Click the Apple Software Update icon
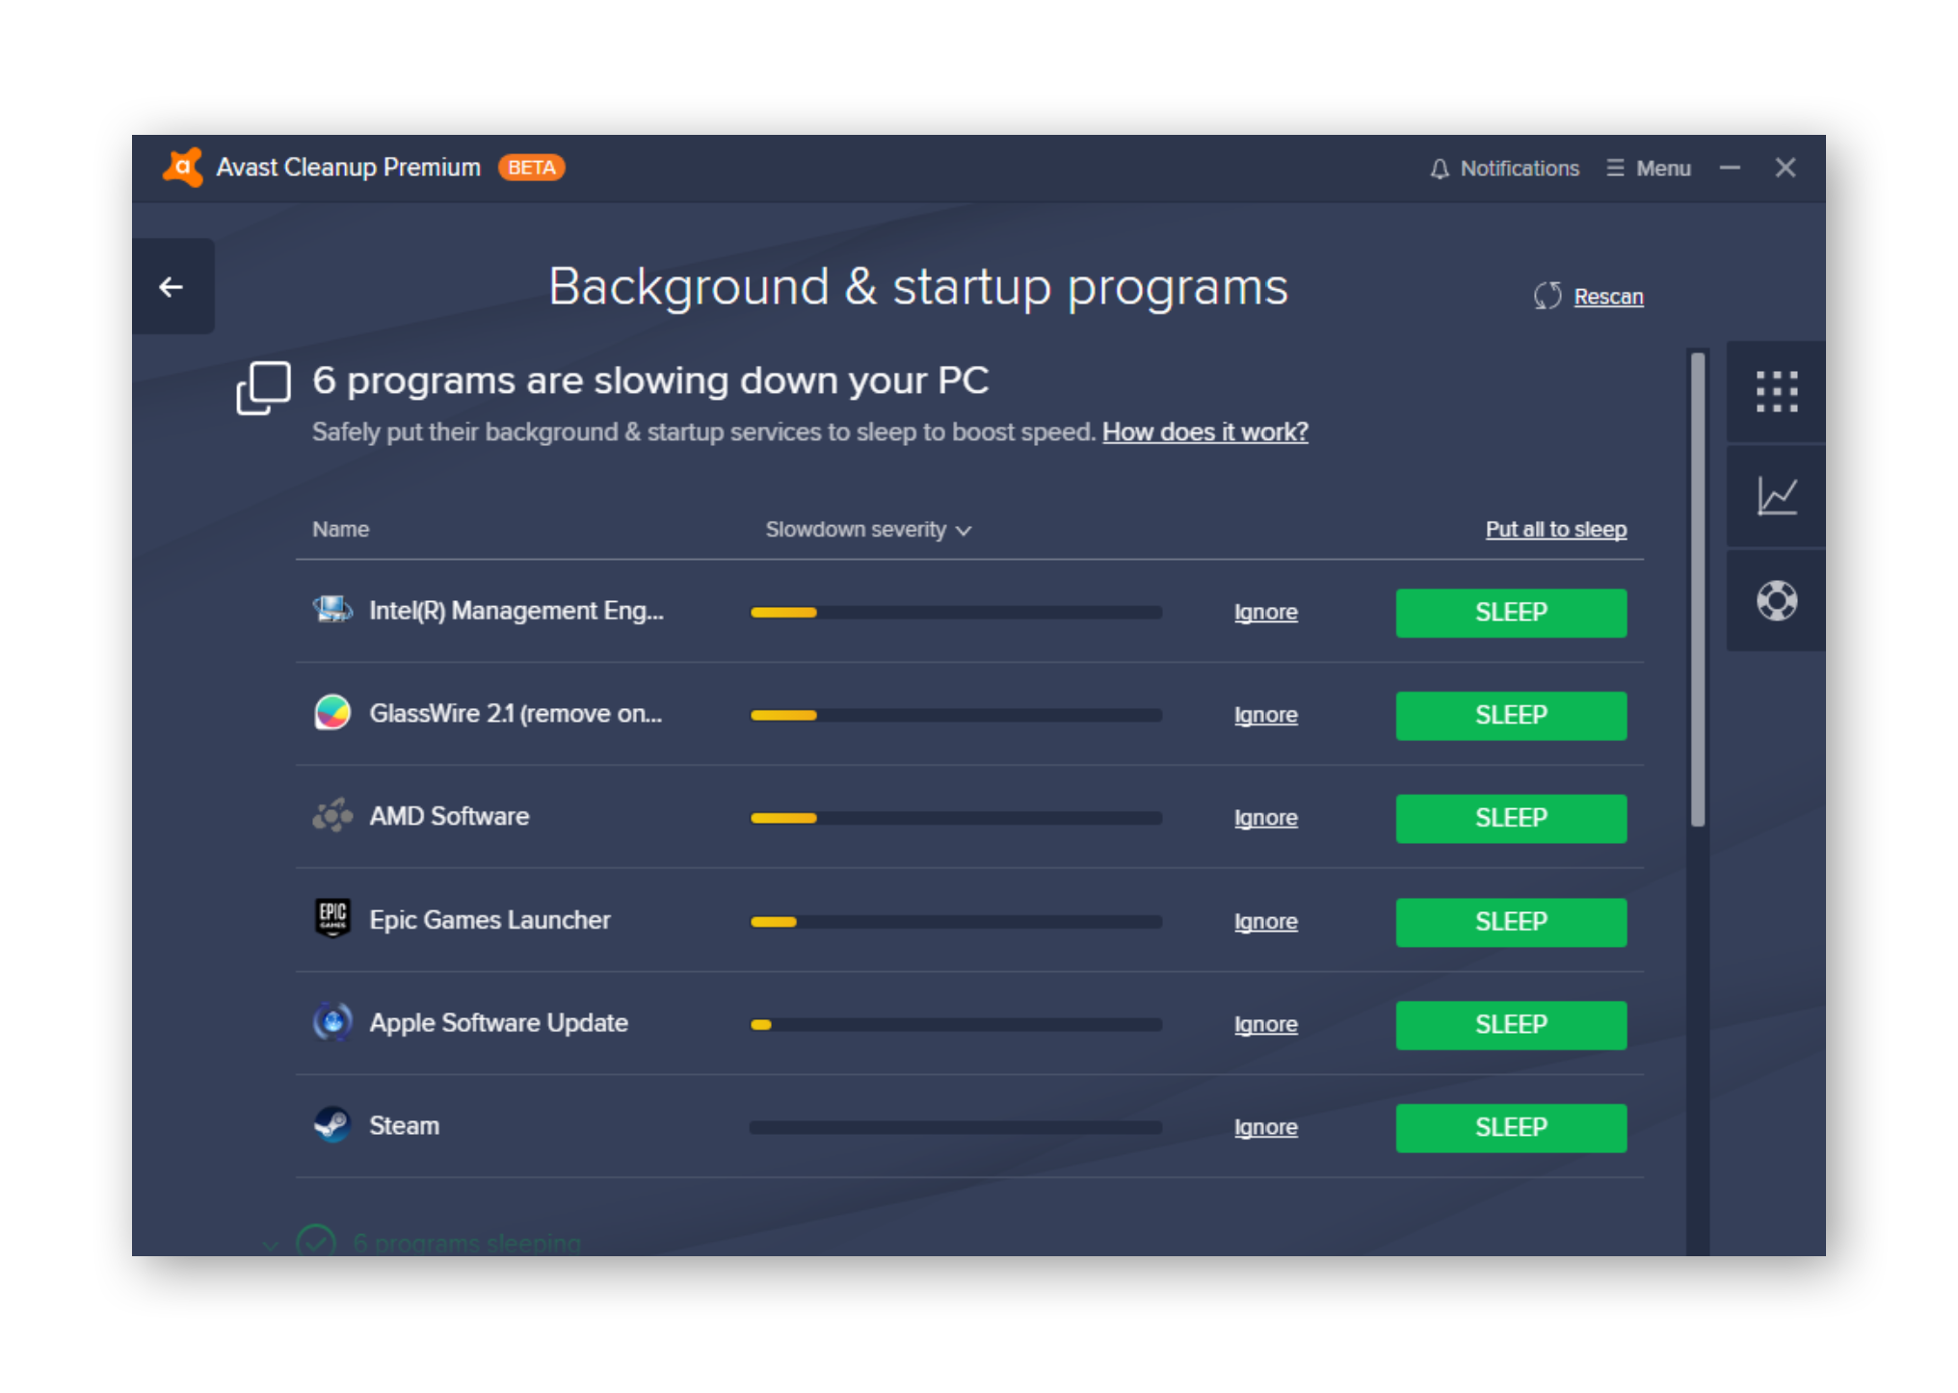Viewport: 1958px width, 1393px height. click(x=332, y=1021)
